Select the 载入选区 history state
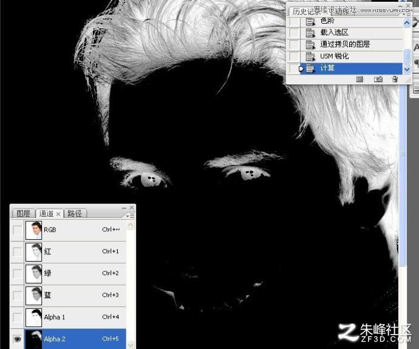 [x=352, y=33]
